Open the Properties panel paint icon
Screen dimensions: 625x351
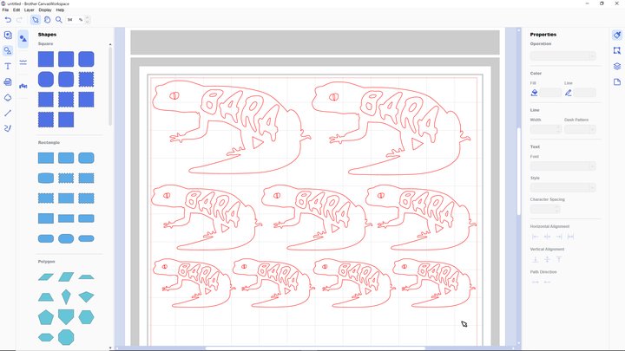617,35
